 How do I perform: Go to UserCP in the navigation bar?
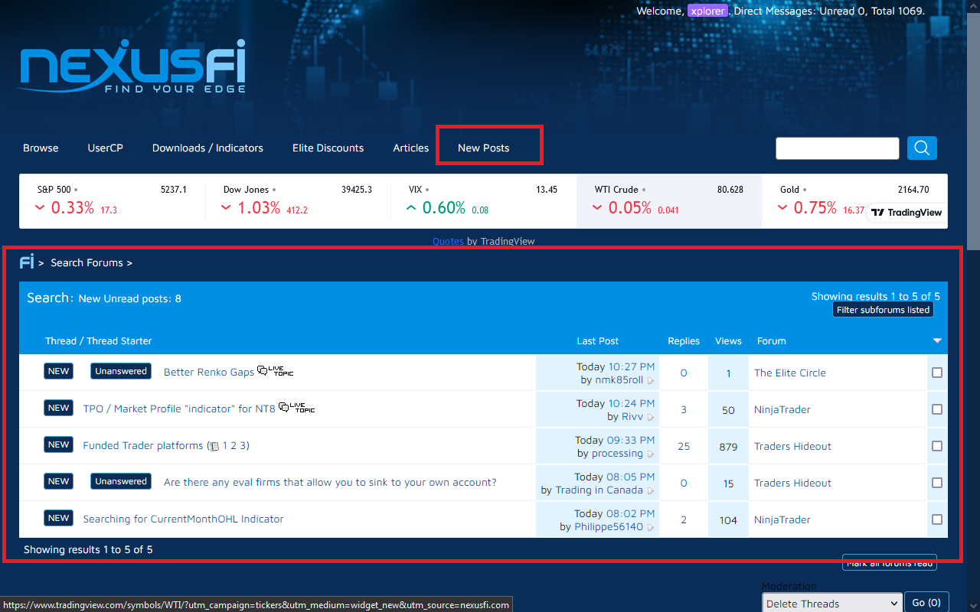coord(106,148)
